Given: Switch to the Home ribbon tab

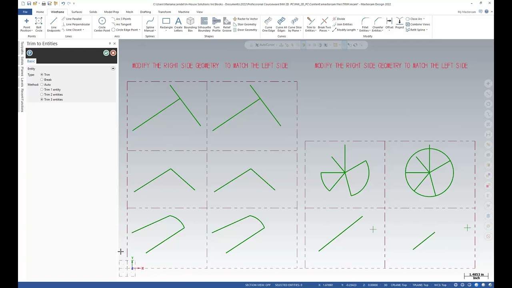Looking at the screenshot, I should pyautogui.click(x=40, y=12).
